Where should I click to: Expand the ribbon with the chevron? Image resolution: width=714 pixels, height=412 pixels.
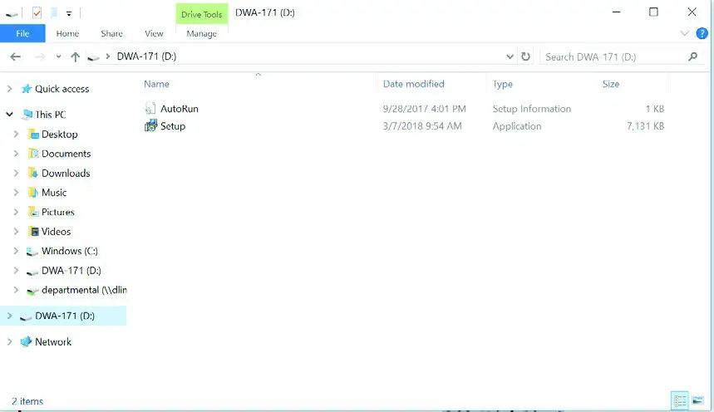[x=684, y=33]
